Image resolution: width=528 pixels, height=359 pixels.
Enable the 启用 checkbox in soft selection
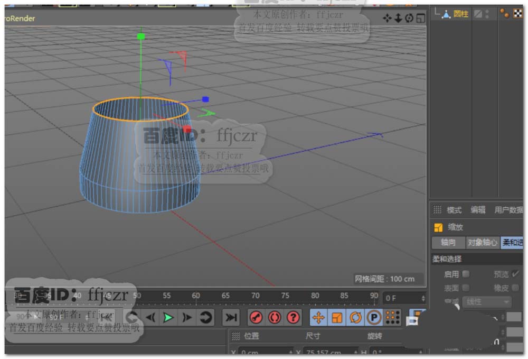tap(466, 274)
